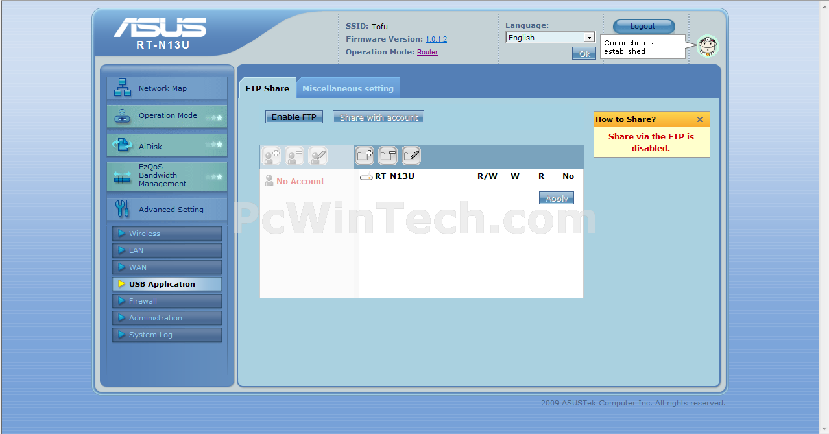Click the R/W permission column header
Screen dimensions: 829x434
pyautogui.click(x=487, y=176)
